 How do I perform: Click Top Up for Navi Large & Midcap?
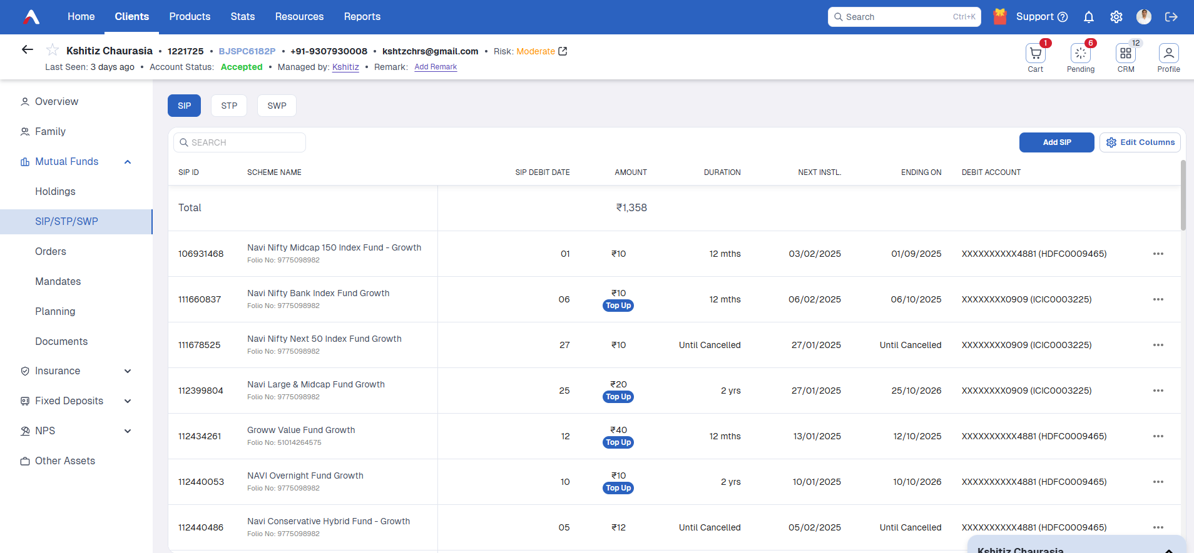pos(618,397)
